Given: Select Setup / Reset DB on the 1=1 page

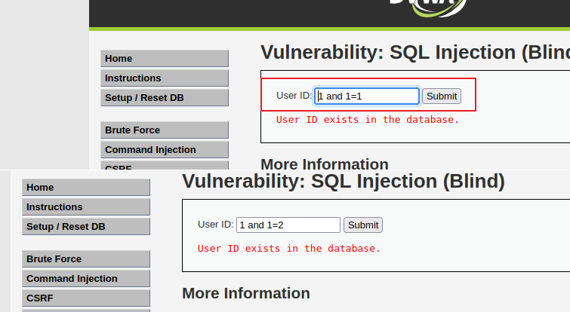Looking at the screenshot, I should coord(165,98).
